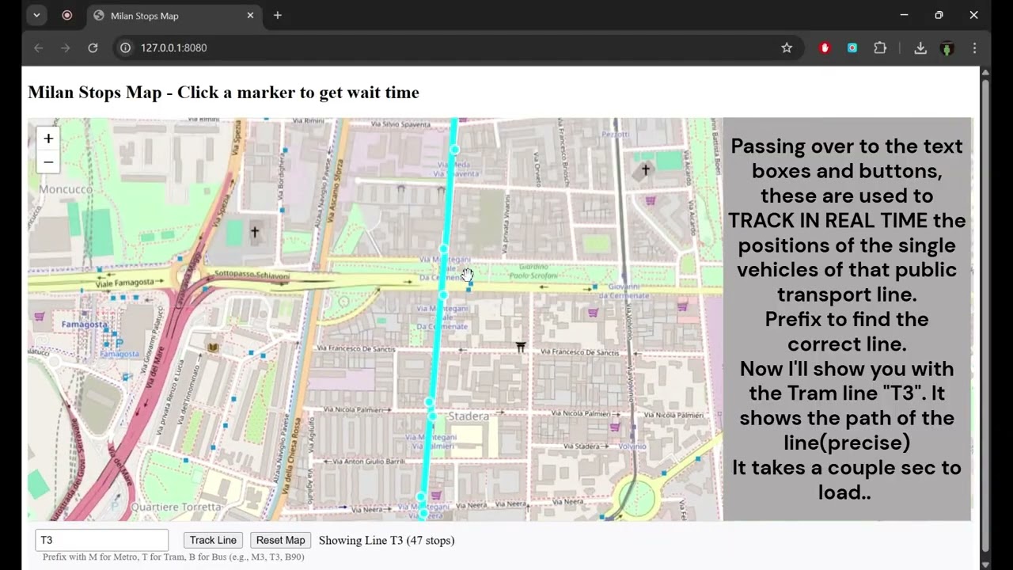
Task: Open the Chrome extensions puzzle menu
Action: pyautogui.click(x=880, y=47)
